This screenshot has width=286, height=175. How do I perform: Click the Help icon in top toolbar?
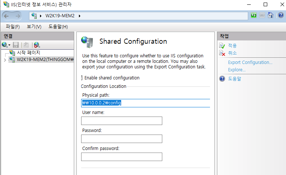pos(281,15)
